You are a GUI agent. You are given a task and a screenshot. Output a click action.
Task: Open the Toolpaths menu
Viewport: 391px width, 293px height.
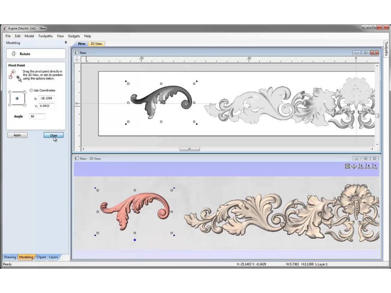pyautogui.click(x=45, y=36)
